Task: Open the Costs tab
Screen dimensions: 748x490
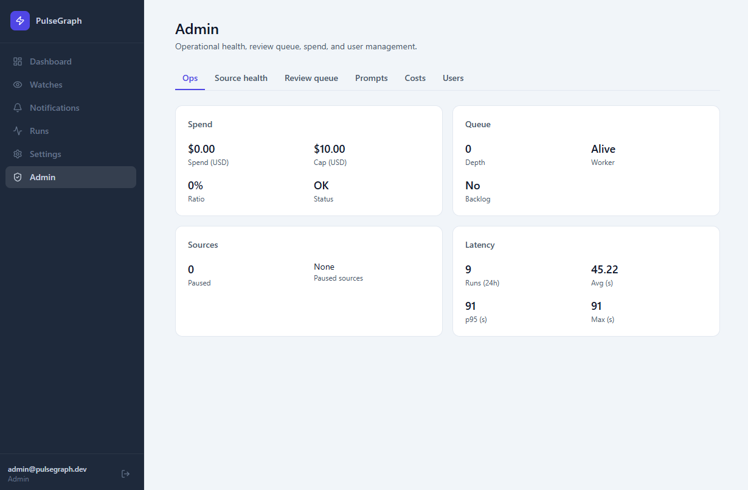Action: tap(415, 78)
